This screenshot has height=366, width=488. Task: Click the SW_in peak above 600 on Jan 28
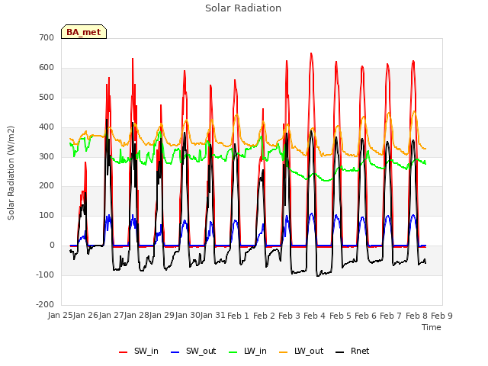point(133,59)
